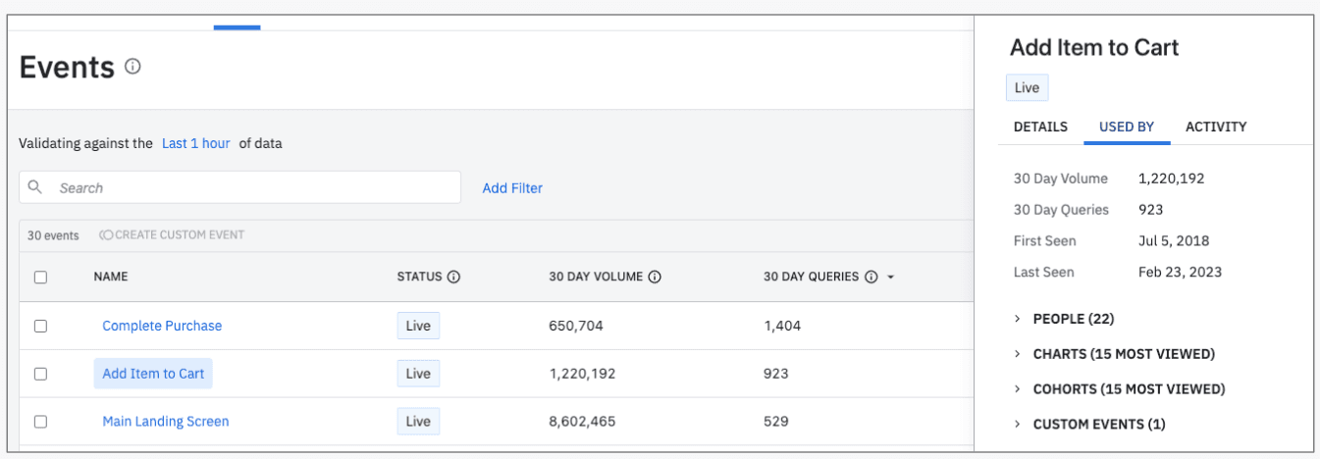The height and width of the screenshot is (459, 1320).
Task: Click the Status column info icon
Action: click(453, 278)
